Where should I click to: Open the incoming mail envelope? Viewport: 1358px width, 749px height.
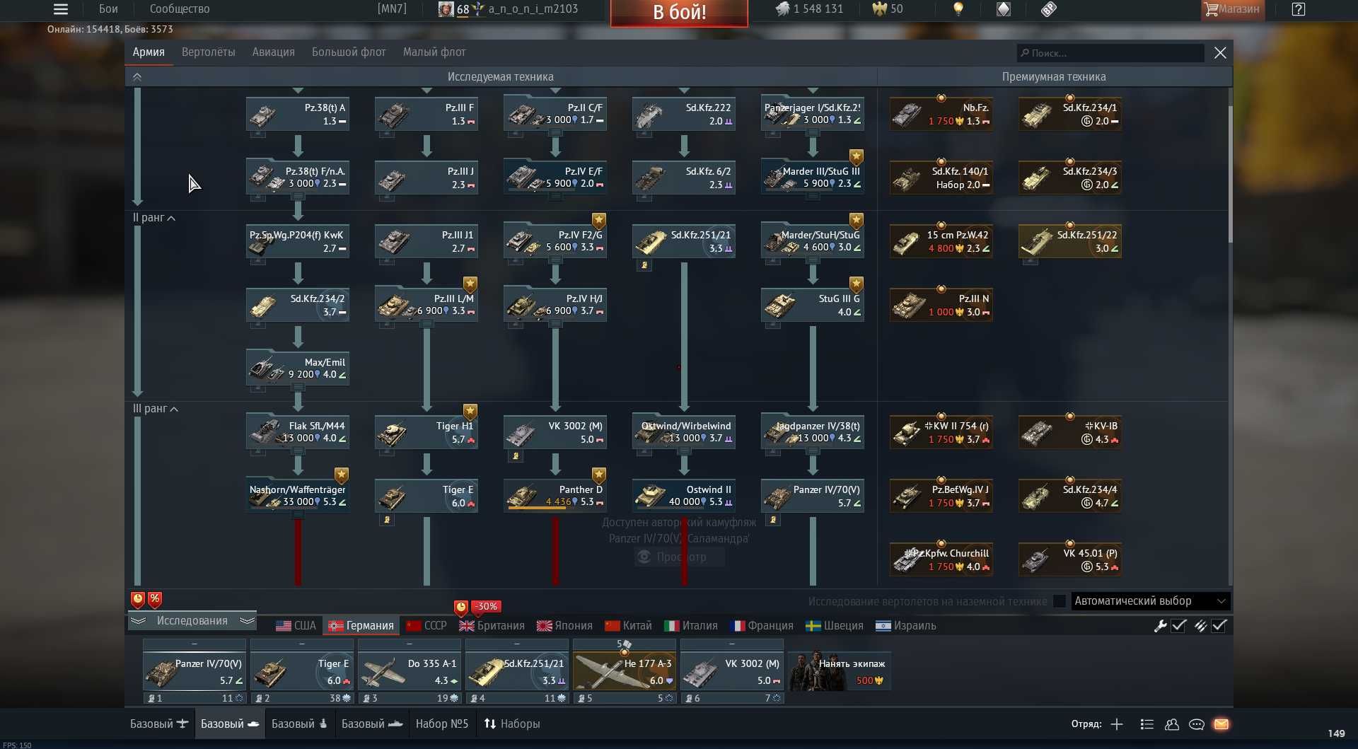coord(1221,724)
